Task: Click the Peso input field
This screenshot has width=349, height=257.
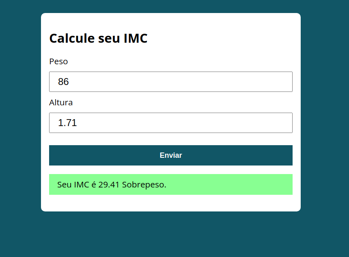Action: click(x=170, y=81)
